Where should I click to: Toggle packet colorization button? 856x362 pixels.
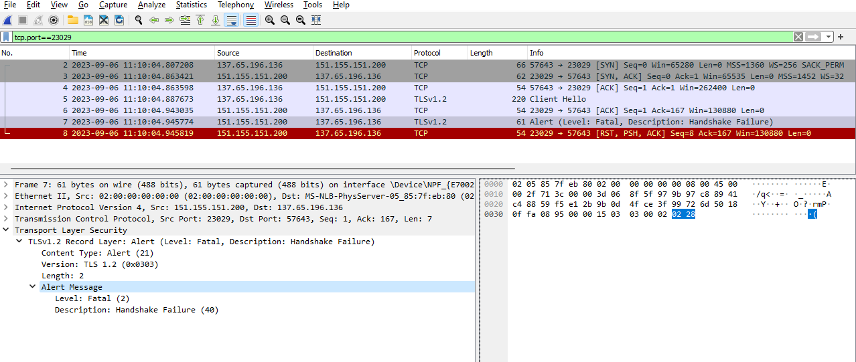point(251,20)
